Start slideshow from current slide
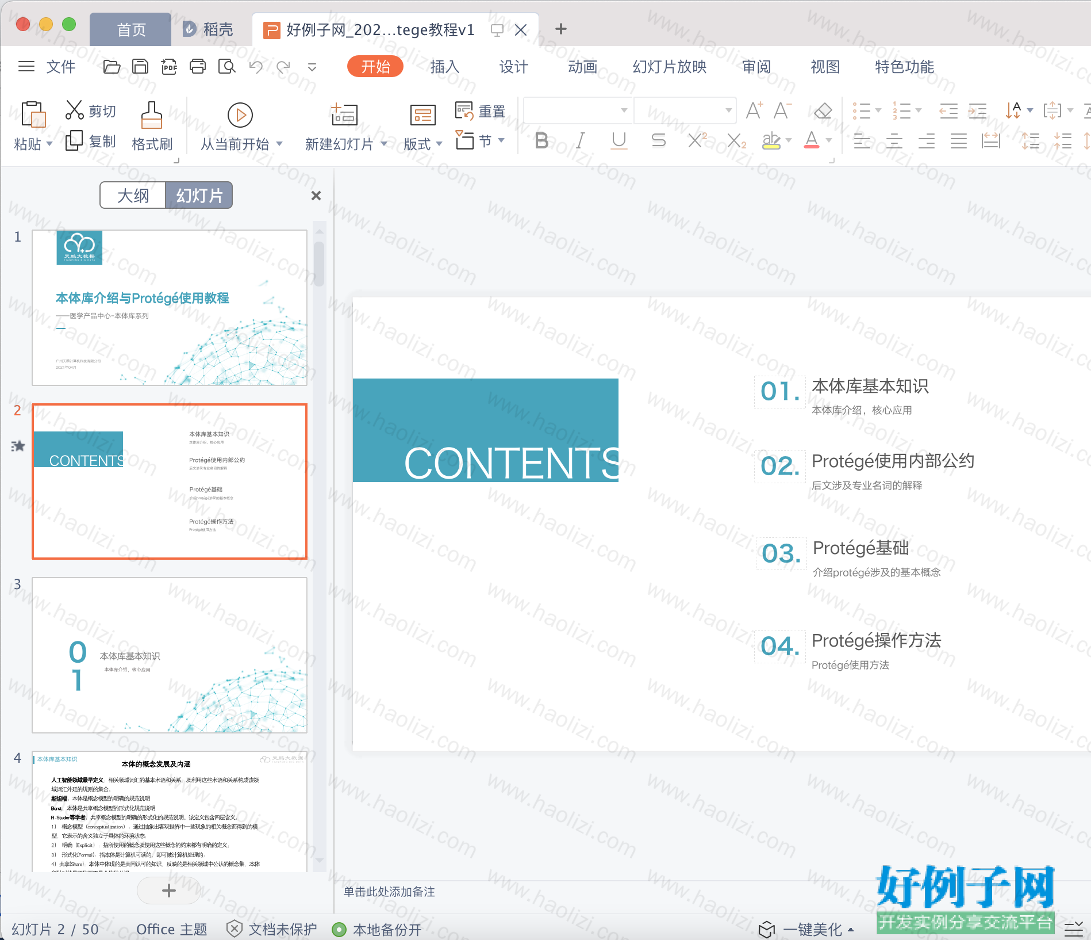 [240, 115]
